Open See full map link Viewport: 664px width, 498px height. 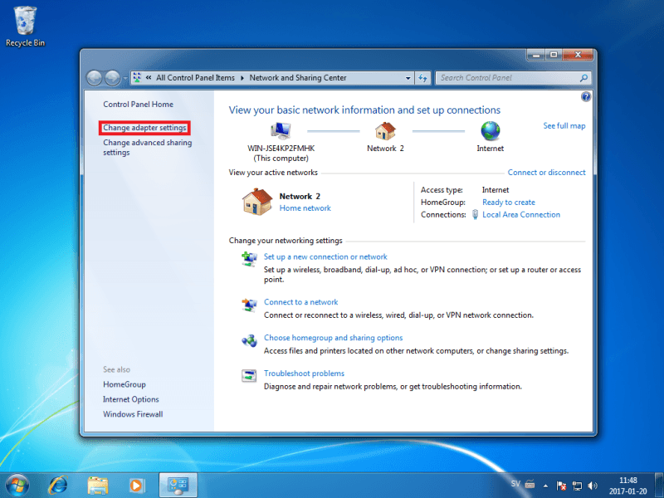(564, 126)
